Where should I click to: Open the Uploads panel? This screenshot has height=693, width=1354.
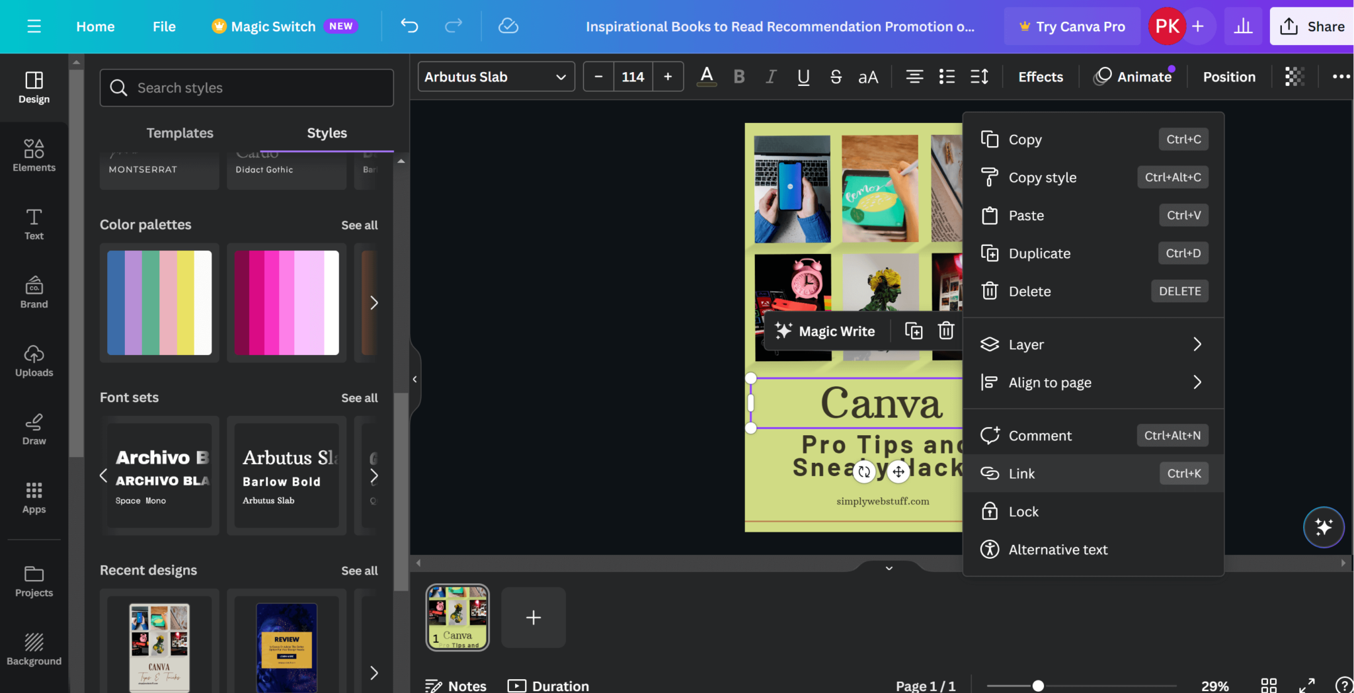34,360
